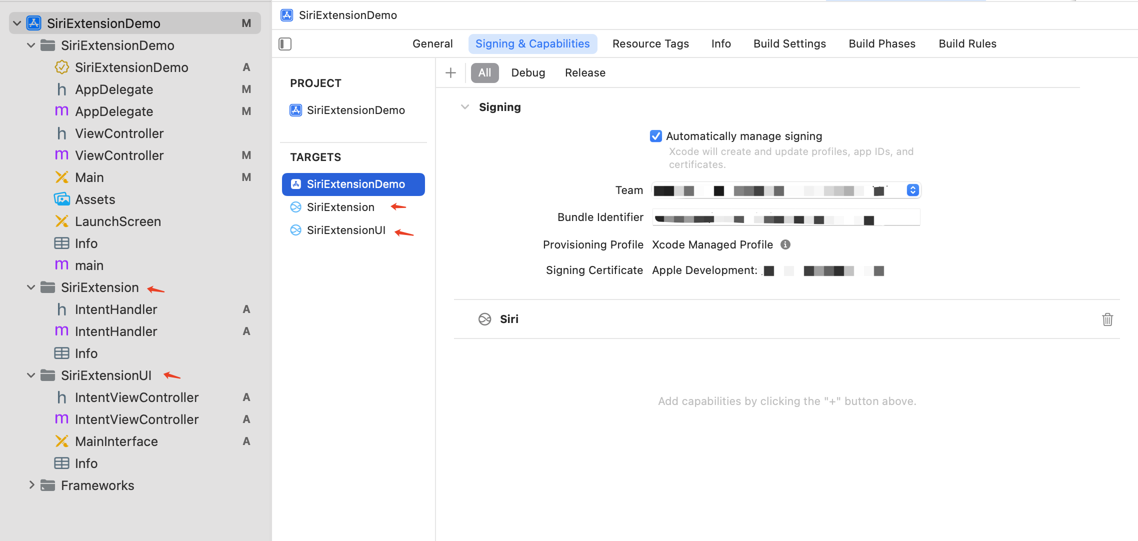Open MainInterface storyboard file
This screenshot has width=1138, height=541.
[116, 441]
